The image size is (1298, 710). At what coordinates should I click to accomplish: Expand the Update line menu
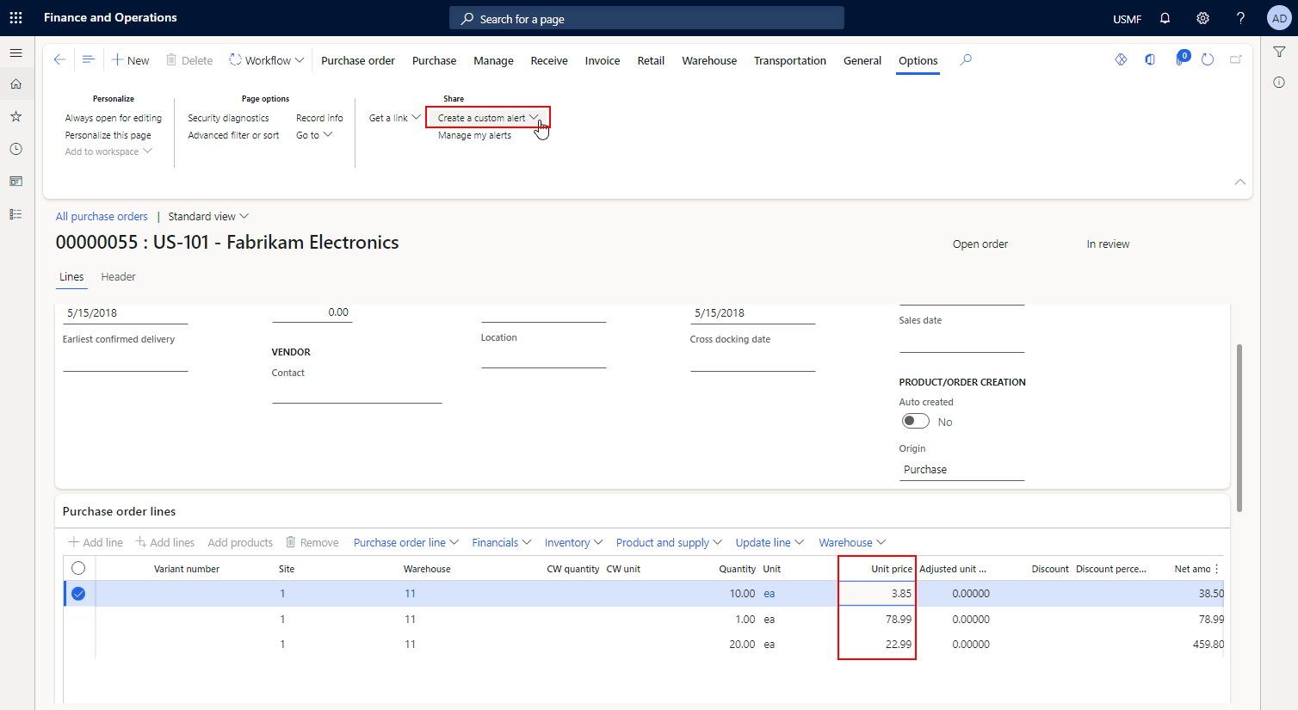tap(770, 542)
